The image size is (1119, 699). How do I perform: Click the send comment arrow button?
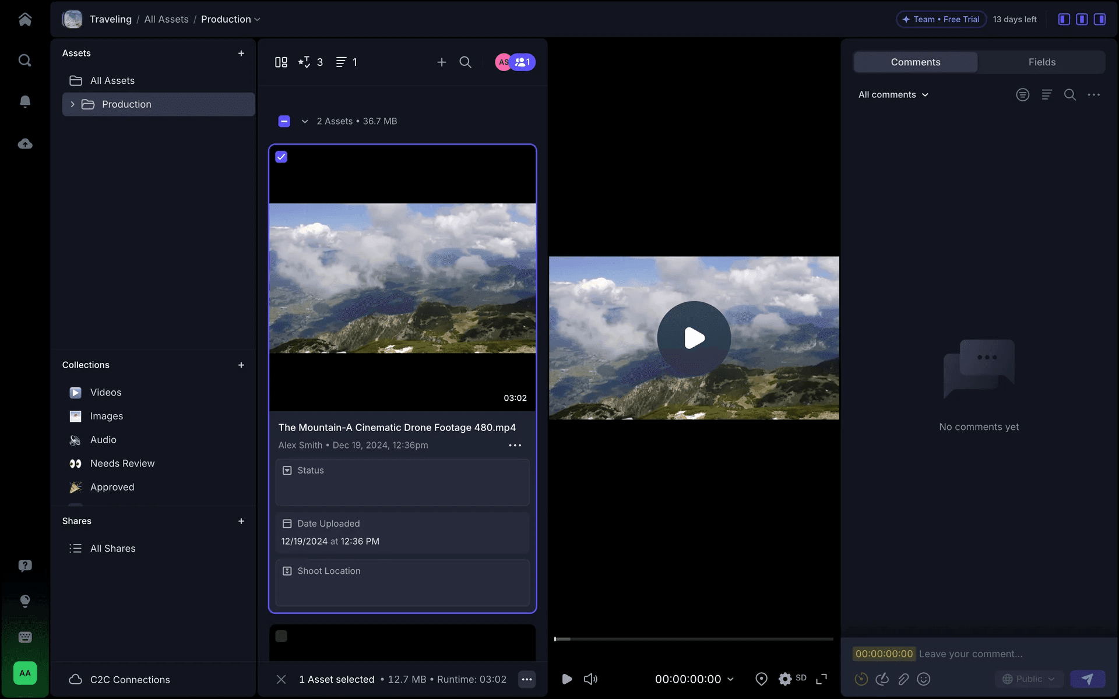pos(1087,679)
